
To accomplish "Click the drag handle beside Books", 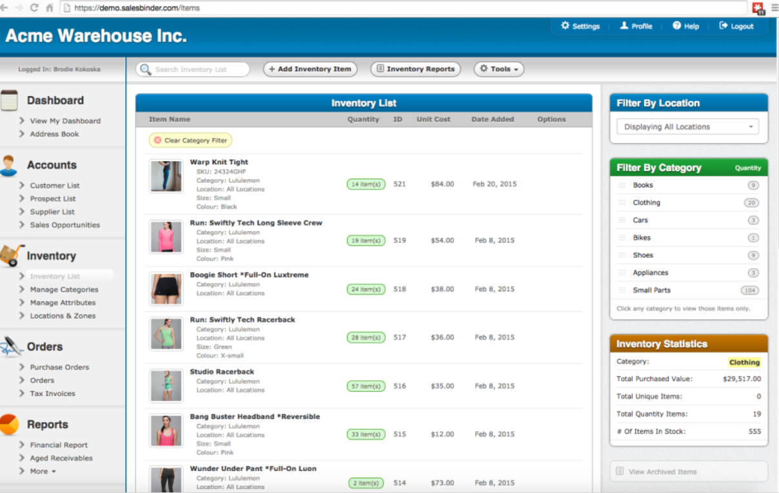I will [x=622, y=185].
